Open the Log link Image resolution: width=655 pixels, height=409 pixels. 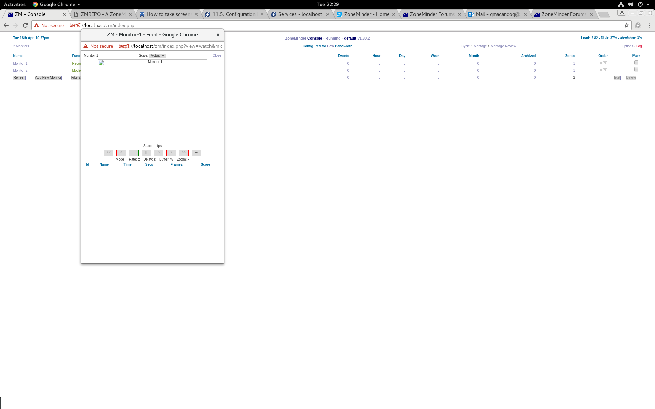(639, 46)
